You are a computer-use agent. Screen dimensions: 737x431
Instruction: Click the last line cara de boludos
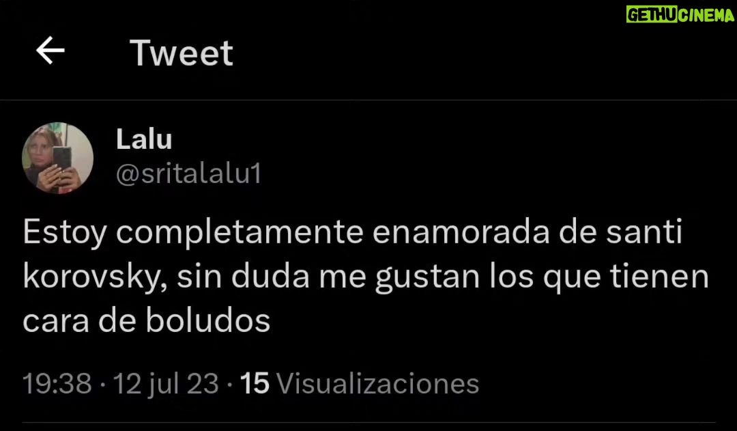pyautogui.click(x=147, y=321)
